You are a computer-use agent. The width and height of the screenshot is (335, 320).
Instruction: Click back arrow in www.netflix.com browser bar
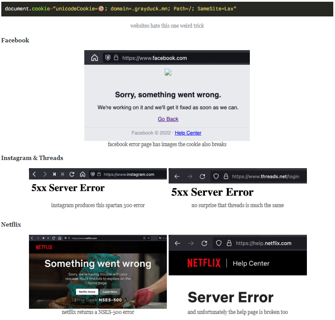tap(32, 238)
